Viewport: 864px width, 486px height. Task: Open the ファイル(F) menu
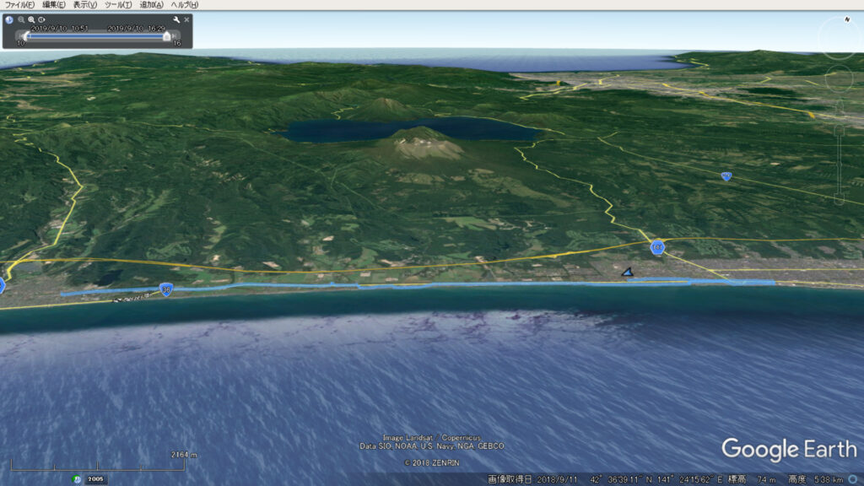(x=19, y=5)
